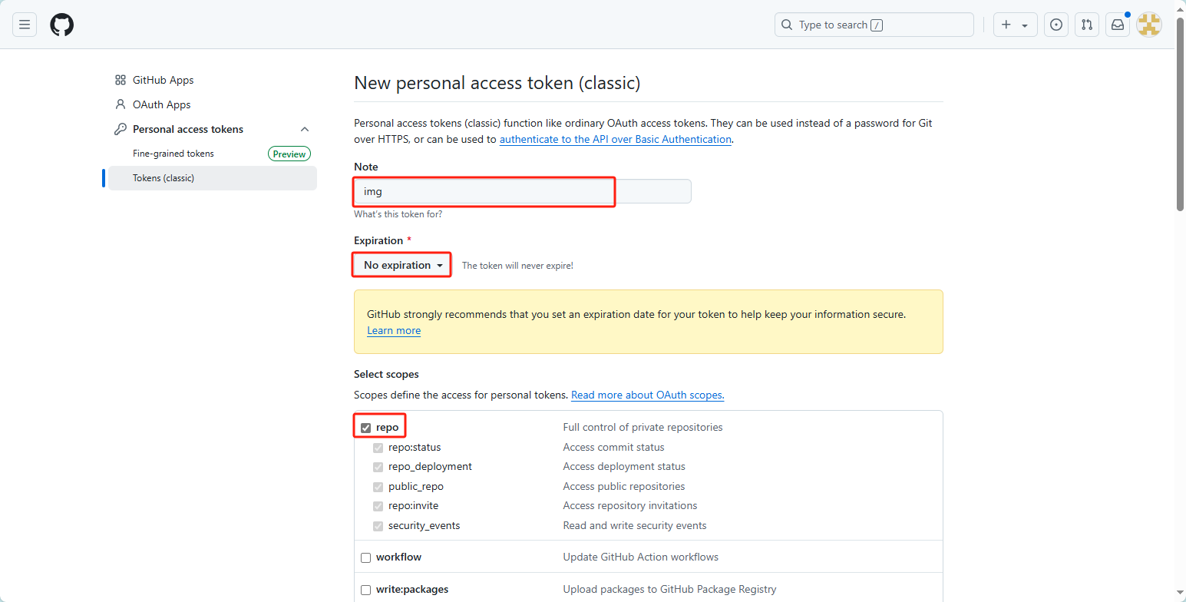
Task: Toggle the repo:status checkbox
Action: (x=378, y=448)
